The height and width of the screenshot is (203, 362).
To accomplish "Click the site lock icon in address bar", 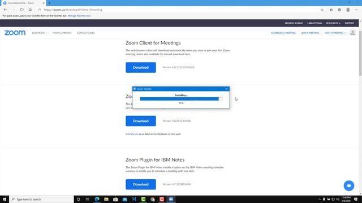I will 40,10.
